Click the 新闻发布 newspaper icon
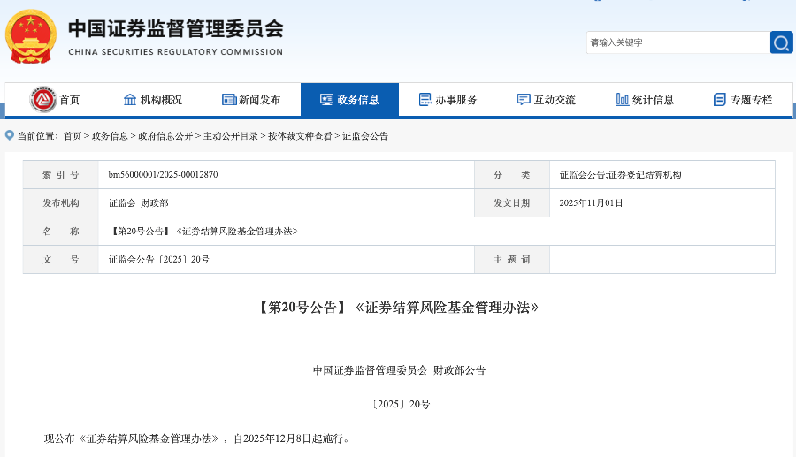 click(229, 100)
